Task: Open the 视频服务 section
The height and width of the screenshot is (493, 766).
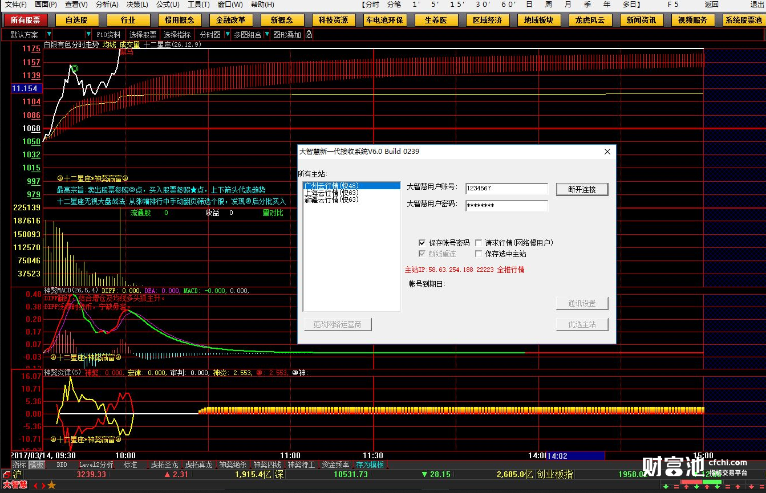Action: [693, 20]
